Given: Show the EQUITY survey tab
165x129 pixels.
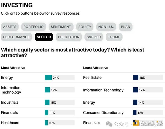Looking at the screenshot, I should click(x=85, y=27).
